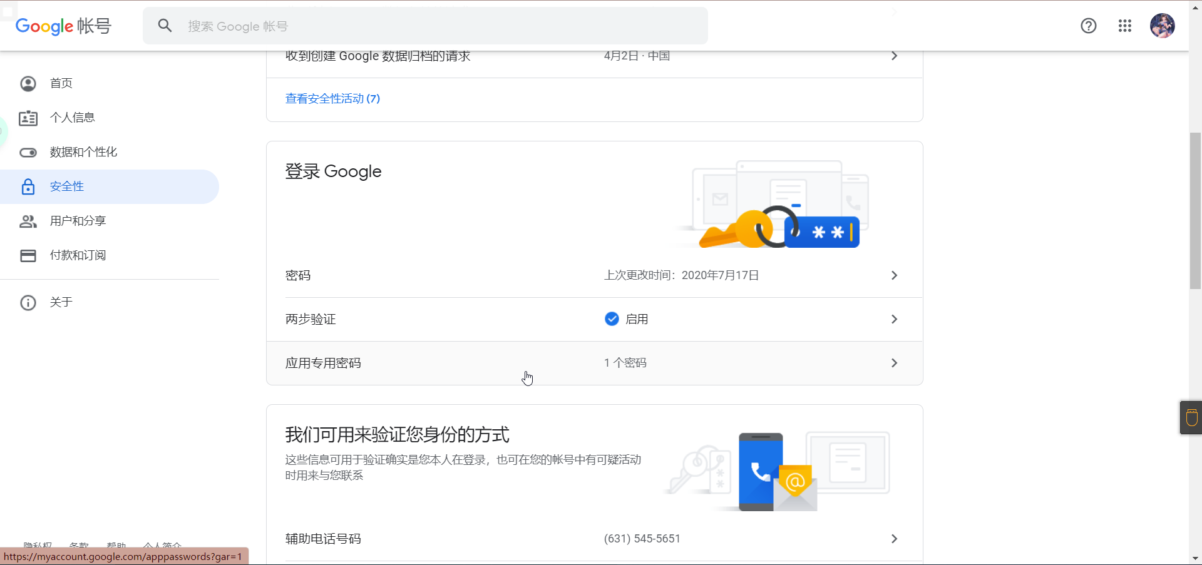
Task: Click the 用户和分享 people icon
Action: [28, 221]
